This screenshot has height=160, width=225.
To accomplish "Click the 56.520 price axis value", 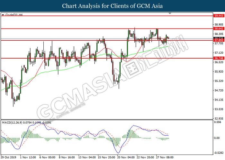I will point(219,62).
